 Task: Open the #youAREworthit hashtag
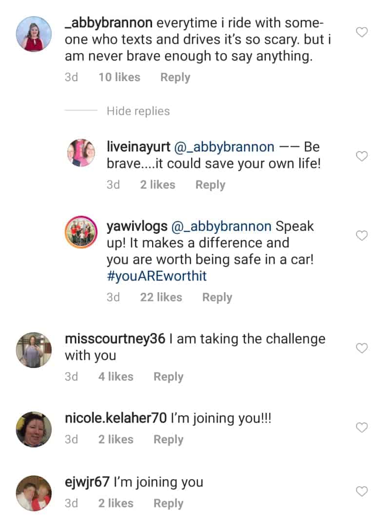(156, 276)
